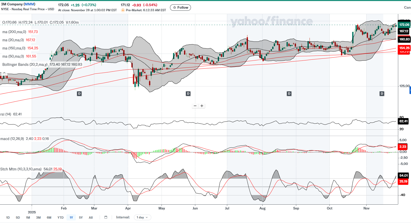Click the Nov label on time axis
This screenshot has width=411, height=223.
click(x=367, y=208)
